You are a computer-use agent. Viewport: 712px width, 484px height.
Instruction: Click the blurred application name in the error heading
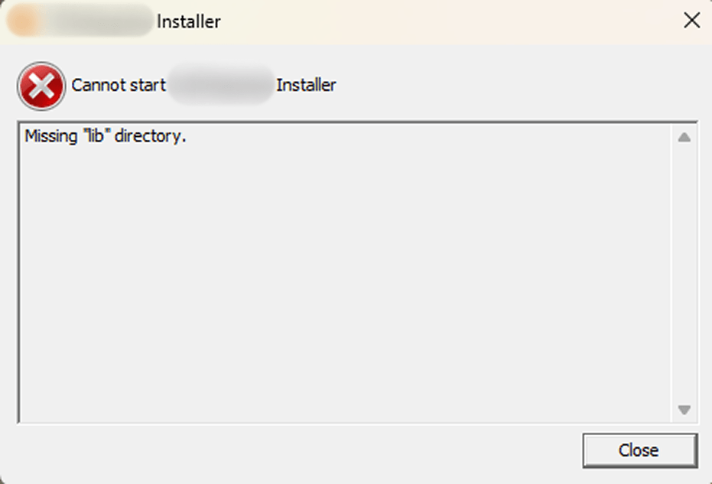tap(221, 85)
